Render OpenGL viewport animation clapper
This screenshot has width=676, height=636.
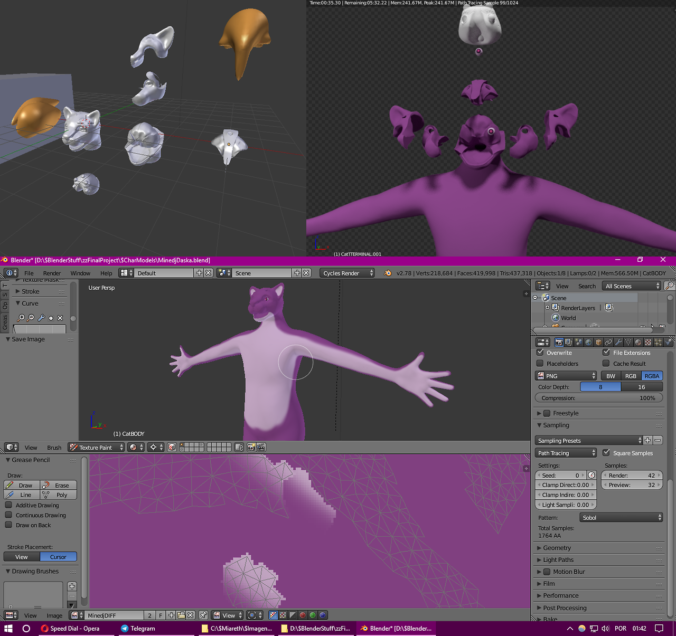[x=261, y=447]
